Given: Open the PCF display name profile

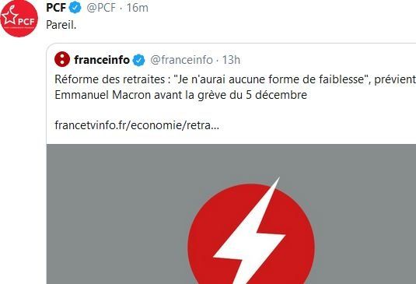Looking at the screenshot, I should point(56,8).
